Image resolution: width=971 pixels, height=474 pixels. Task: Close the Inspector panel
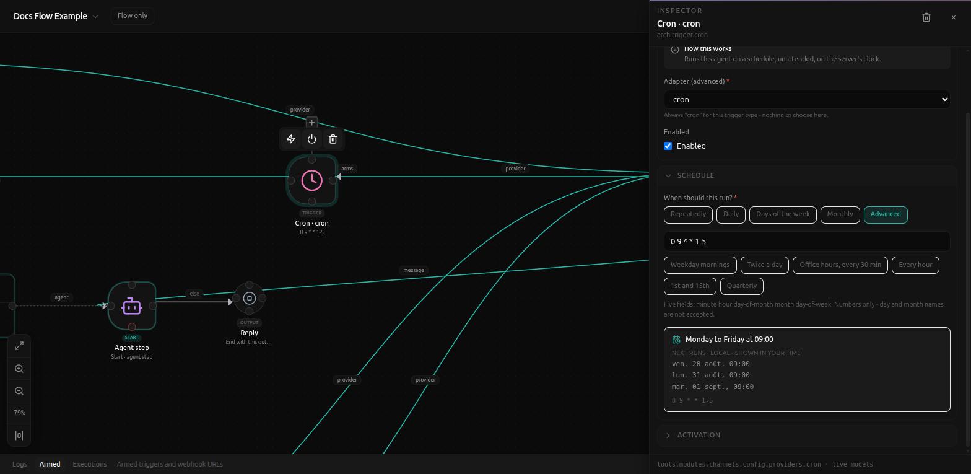tap(954, 17)
